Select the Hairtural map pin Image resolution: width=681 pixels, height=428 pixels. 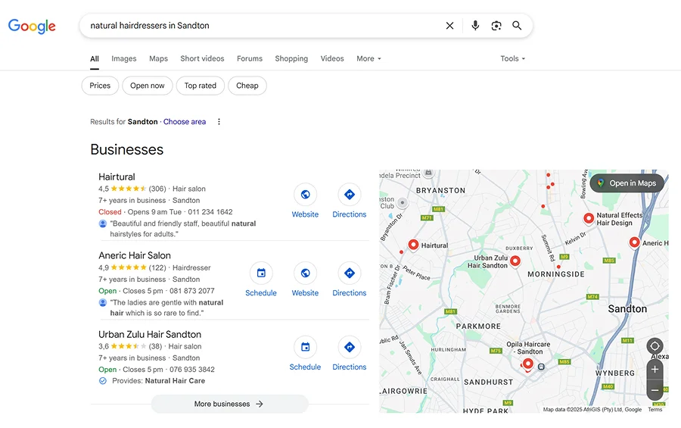(413, 245)
